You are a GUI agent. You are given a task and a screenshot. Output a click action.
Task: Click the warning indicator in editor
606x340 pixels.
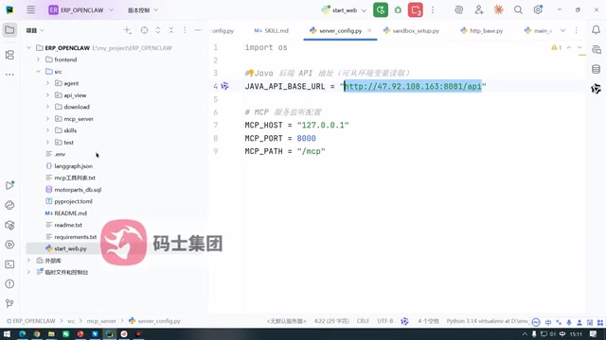(x=556, y=47)
